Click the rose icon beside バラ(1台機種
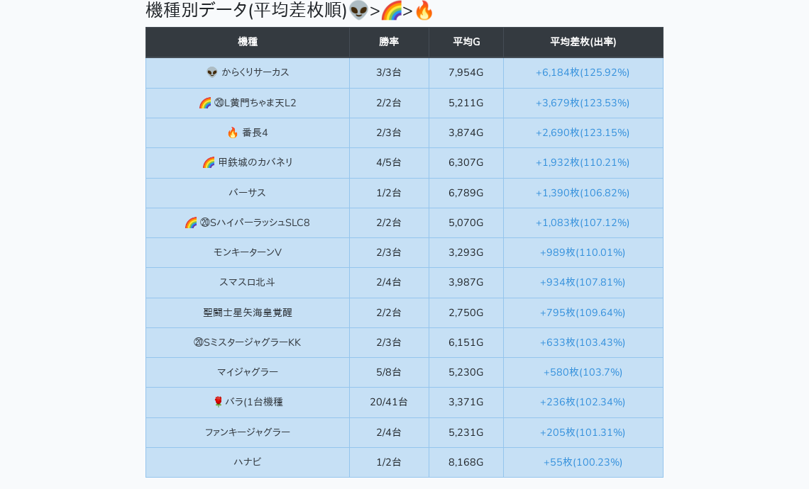The width and height of the screenshot is (809, 489). click(x=218, y=402)
